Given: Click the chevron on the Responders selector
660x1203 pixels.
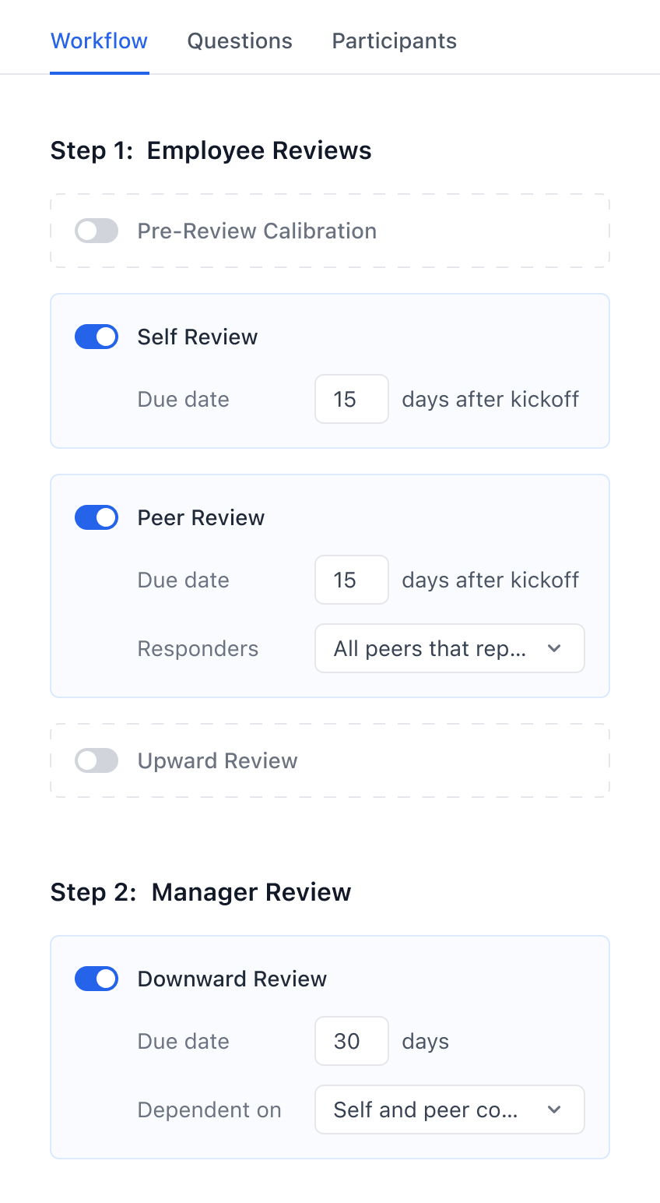Looking at the screenshot, I should [555, 648].
